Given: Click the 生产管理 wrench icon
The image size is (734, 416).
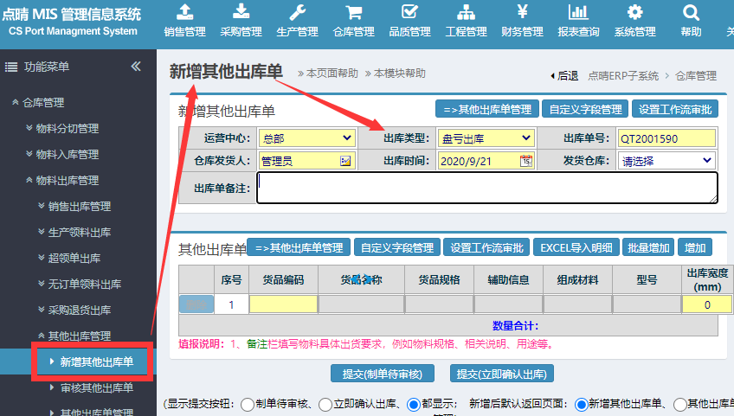Looking at the screenshot, I should pyautogui.click(x=297, y=12).
